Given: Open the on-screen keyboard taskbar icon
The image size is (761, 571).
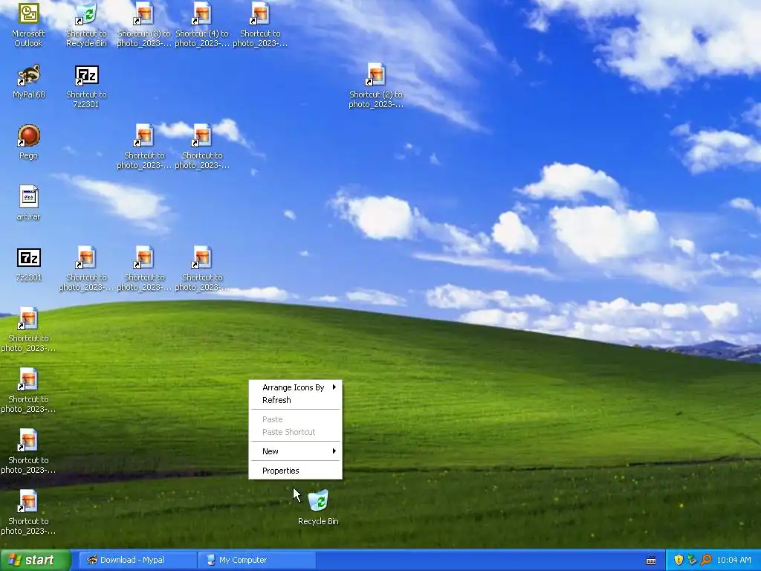Looking at the screenshot, I should (x=651, y=561).
